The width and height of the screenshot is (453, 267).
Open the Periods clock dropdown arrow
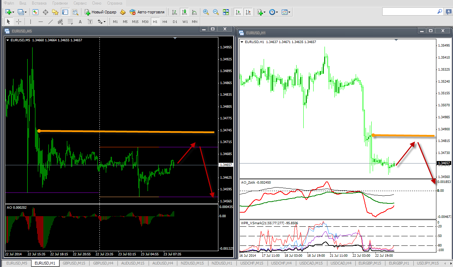click(x=276, y=12)
